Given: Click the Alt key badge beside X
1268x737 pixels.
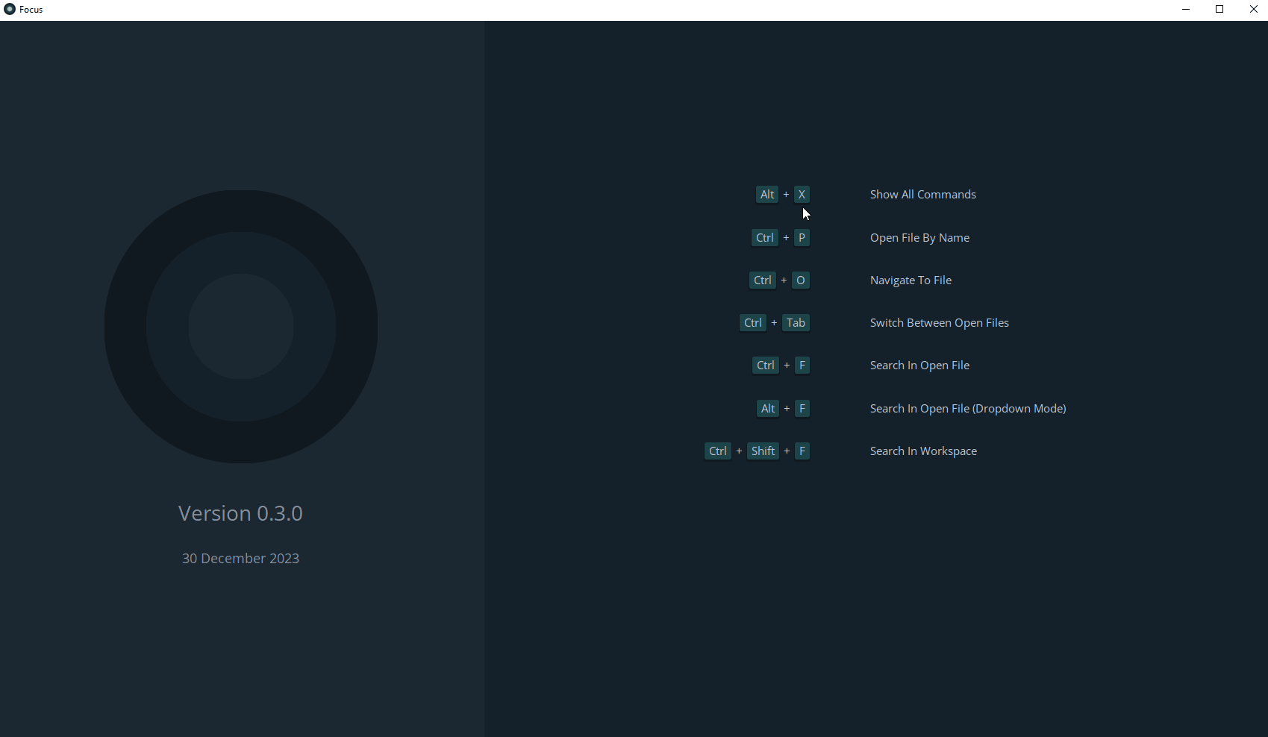Looking at the screenshot, I should click(767, 195).
